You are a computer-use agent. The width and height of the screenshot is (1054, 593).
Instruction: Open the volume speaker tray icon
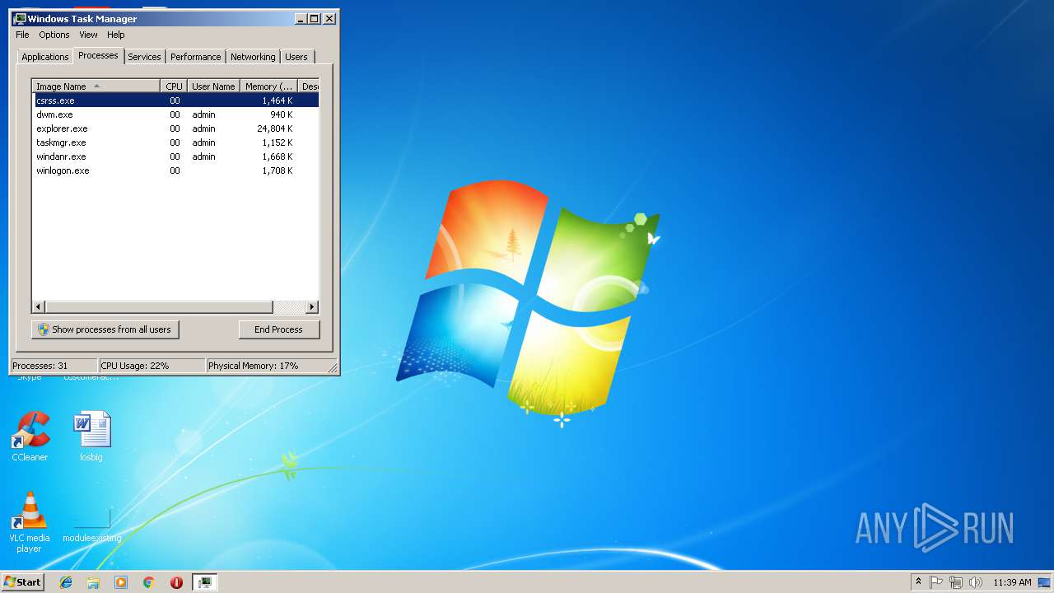[x=976, y=582]
